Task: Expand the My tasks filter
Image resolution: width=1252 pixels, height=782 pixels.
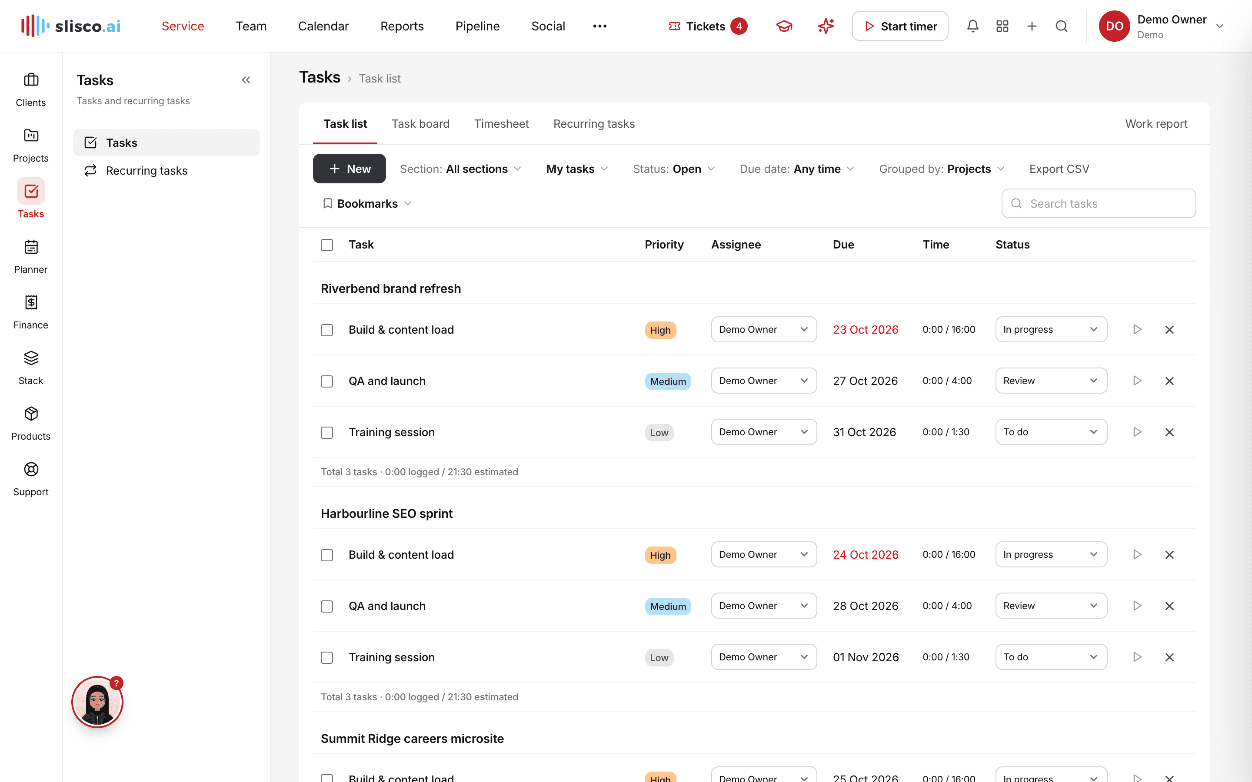Action: (577, 169)
